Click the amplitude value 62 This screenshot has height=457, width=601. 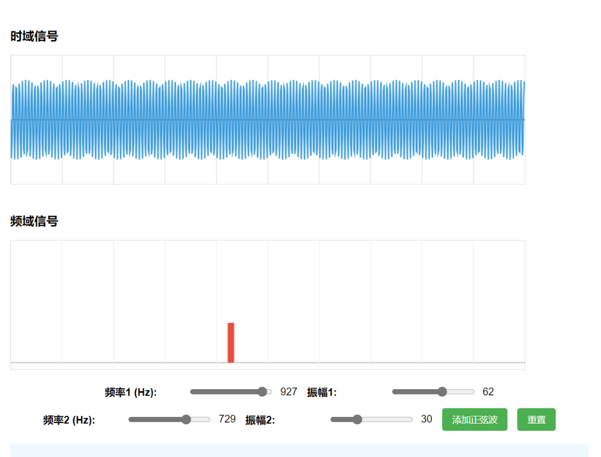coord(488,392)
